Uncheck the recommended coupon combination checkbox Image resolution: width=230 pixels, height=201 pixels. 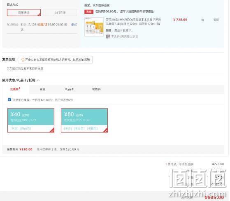click(x=9, y=99)
